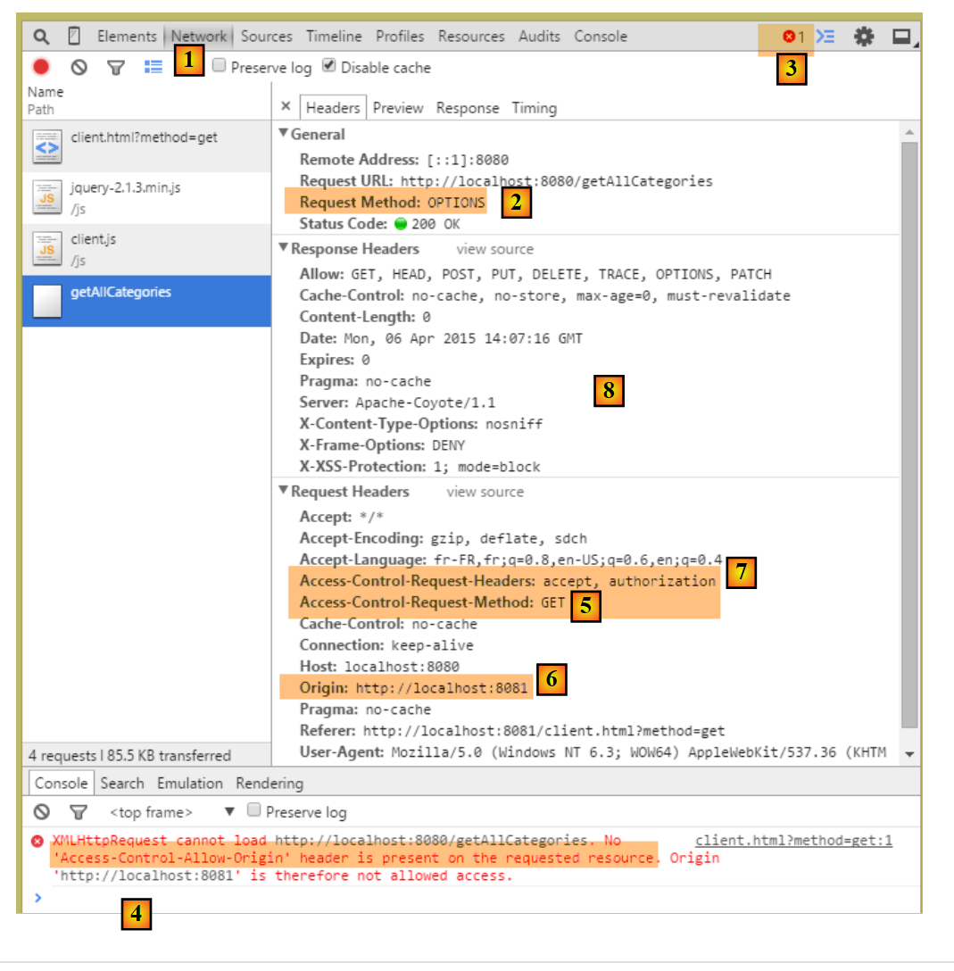
Task: Click the show console drawer icon
Action: pyautogui.click(x=826, y=37)
